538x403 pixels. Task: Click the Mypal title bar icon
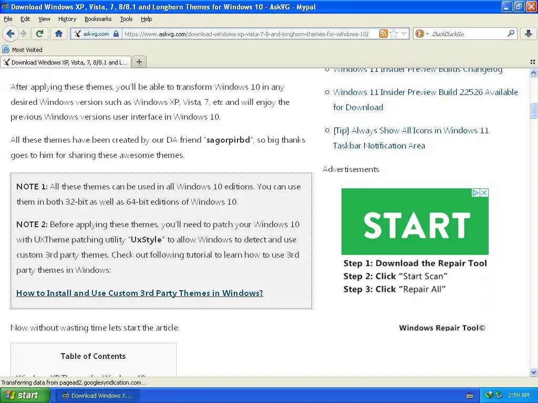(x=5, y=6)
